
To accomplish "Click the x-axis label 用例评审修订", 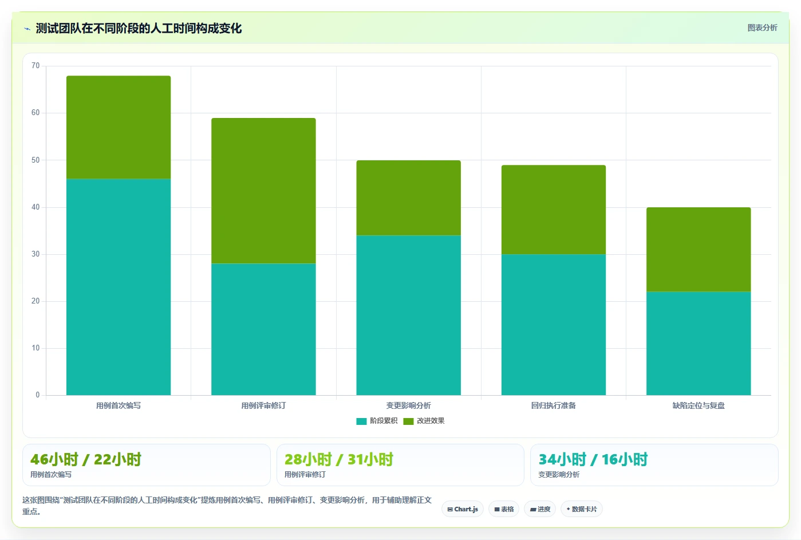I will point(263,405).
